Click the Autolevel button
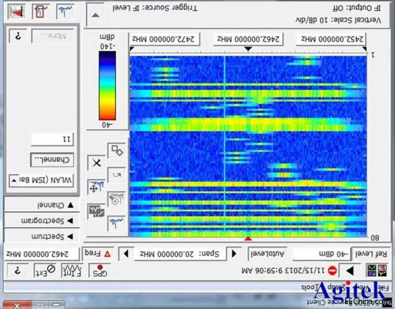 [x=267, y=254]
